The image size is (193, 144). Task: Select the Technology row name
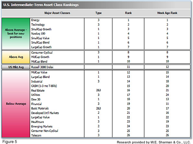click(x=38, y=25)
